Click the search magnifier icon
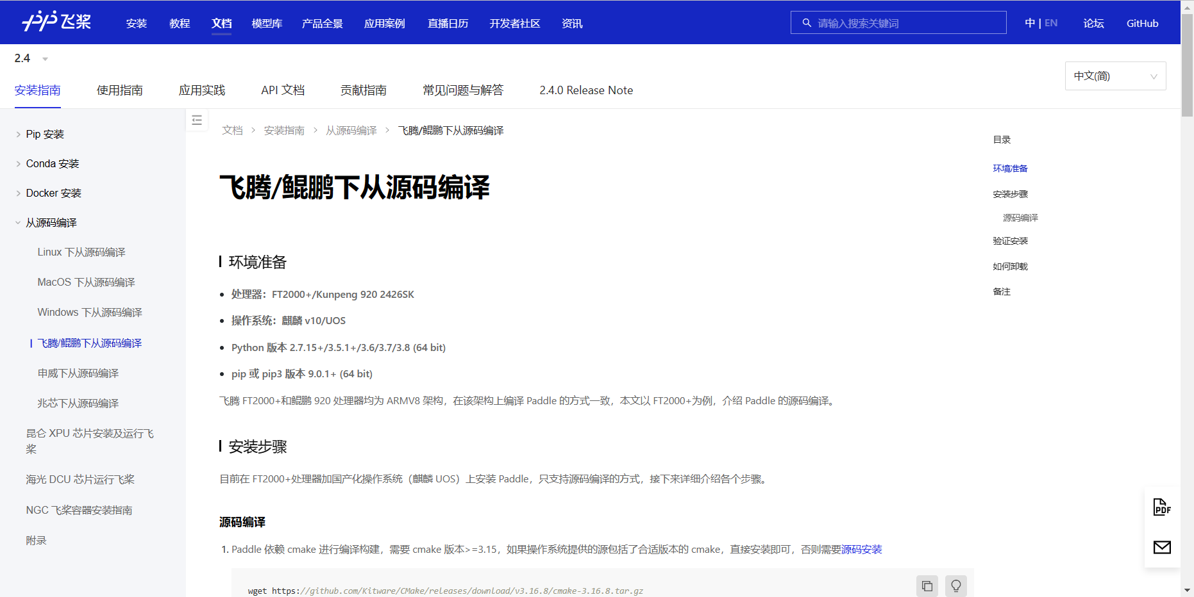1194x597 pixels. (807, 22)
